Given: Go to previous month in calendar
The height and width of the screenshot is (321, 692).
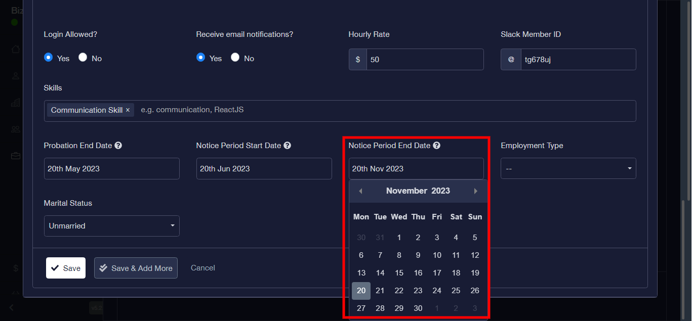Looking at the screenshot, I should tap(360, 191).
